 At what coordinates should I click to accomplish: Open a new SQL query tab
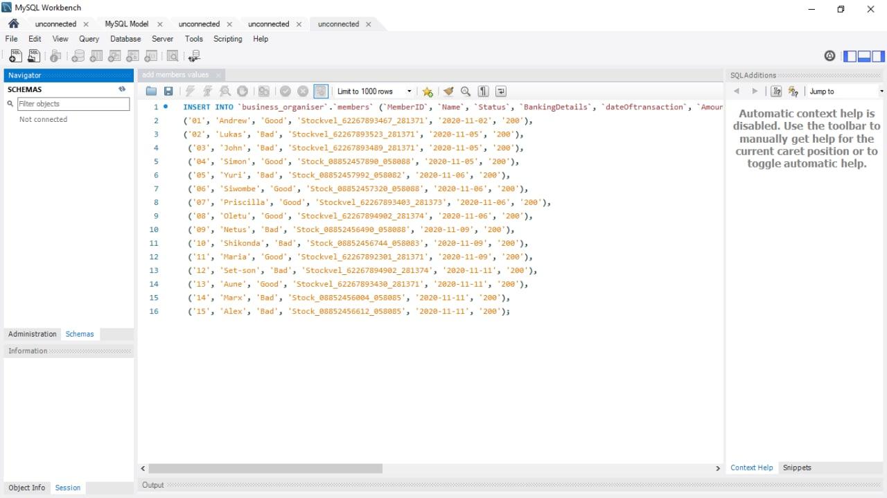pyautogui.click(x=15, y=56)
